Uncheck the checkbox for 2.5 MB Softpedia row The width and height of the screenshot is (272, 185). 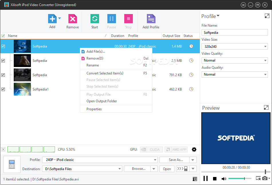3,60
